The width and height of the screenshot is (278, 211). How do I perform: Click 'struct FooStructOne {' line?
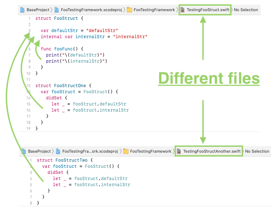pos(63,86)
